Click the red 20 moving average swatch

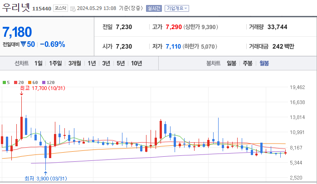click(x=15, y=83)
